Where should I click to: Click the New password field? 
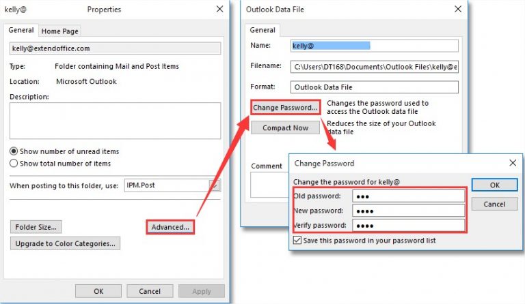pyautogui.click(x=409, y=211)
